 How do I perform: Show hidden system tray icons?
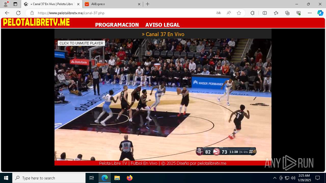coord(275,178)
